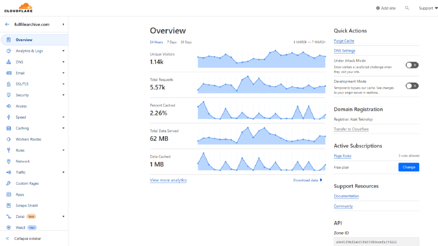Select the 7 Days time range
Image resolution: width=438 pixels, height=246 pixels.
(172, 42)
